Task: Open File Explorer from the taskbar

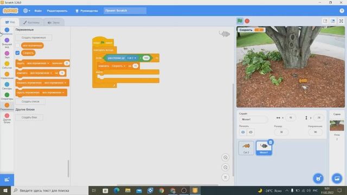Action: (128, 190)
